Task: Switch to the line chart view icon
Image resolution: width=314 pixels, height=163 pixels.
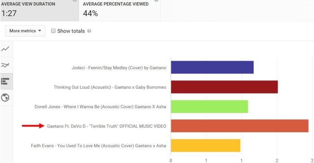Action: pyautogui.click(x=5, y=49)
